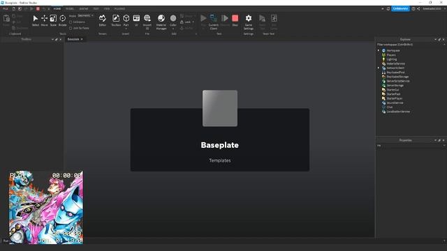Click the Lock tool in Edit group
The width and height of the screenshot is (447, 251).
pyautogui.click(x=186, y=22)
